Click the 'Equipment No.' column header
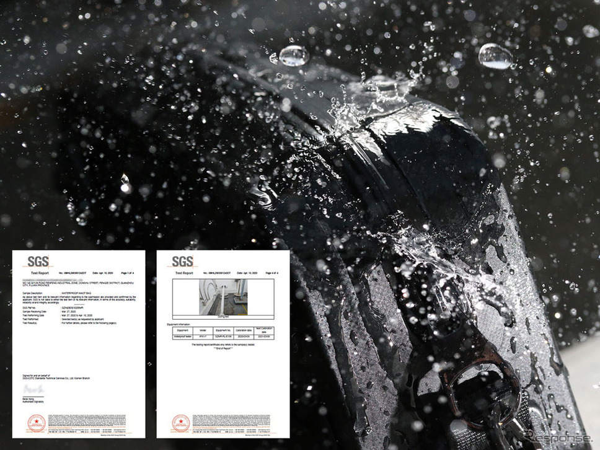 224,330
